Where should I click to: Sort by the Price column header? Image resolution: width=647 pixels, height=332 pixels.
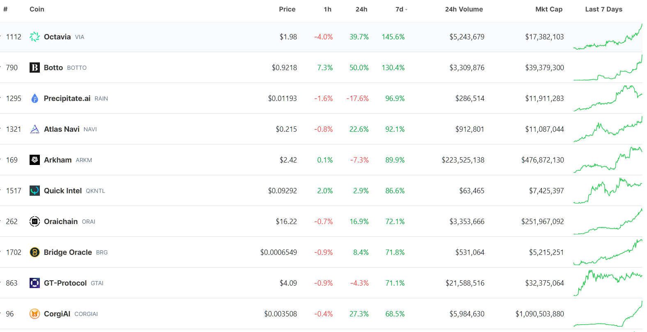coord(287,9)
